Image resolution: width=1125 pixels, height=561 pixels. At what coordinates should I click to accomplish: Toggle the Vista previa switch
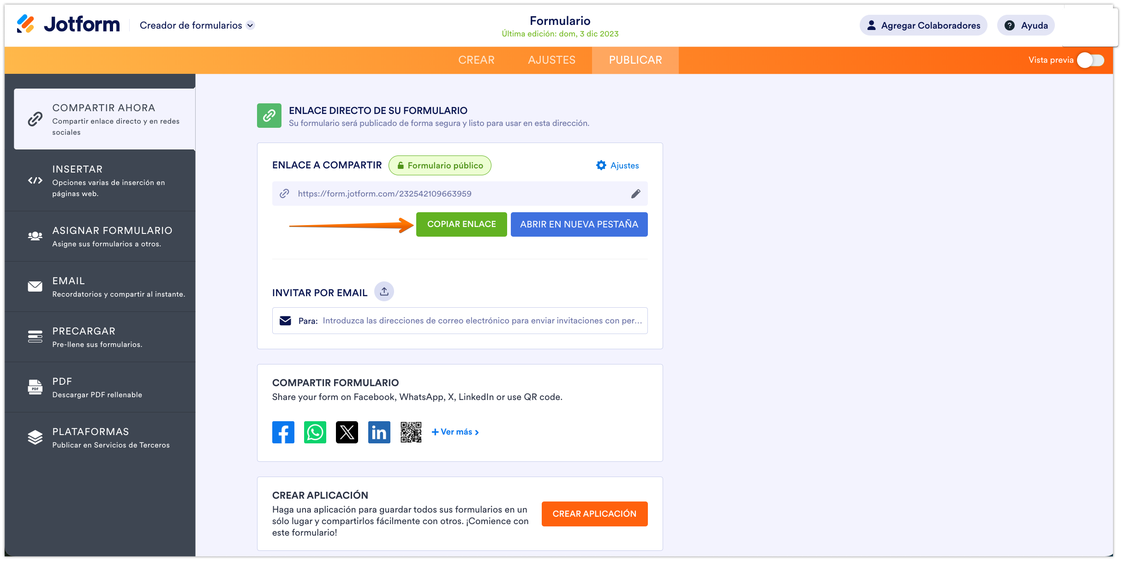pos(1090,60)
